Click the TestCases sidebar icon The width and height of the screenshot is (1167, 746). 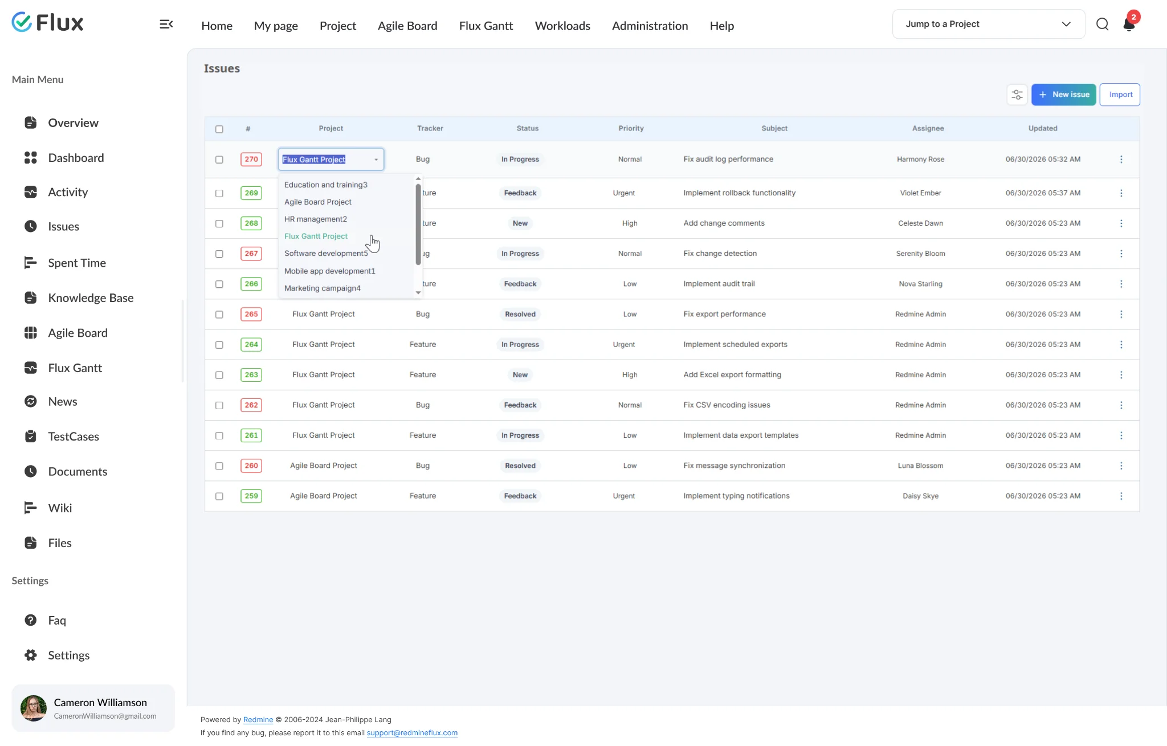click(31, 436)
